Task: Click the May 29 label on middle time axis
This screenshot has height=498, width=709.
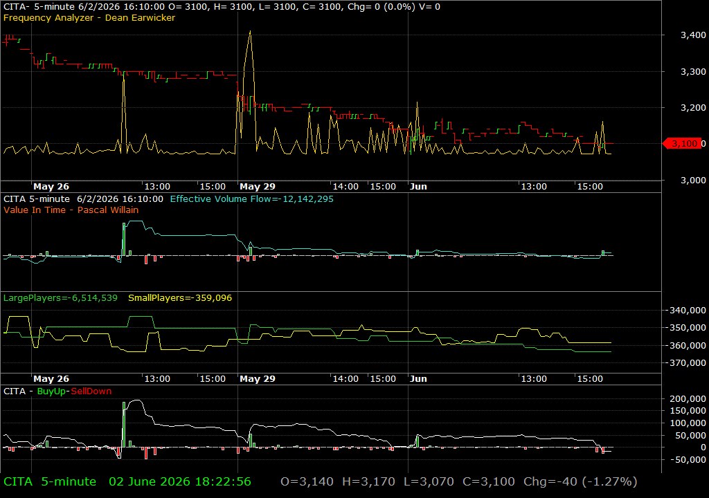Action: 258,379
